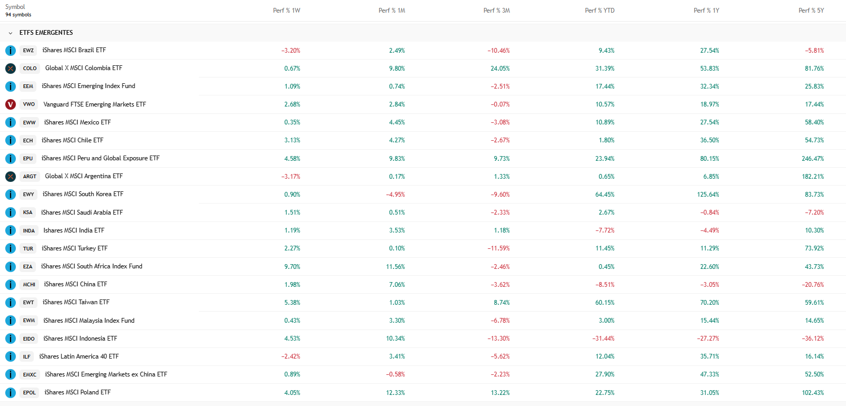Click the Vanguard logo icon beside VWO
The width and height of the screenshot is (846, 406).
tap(10, 104)
